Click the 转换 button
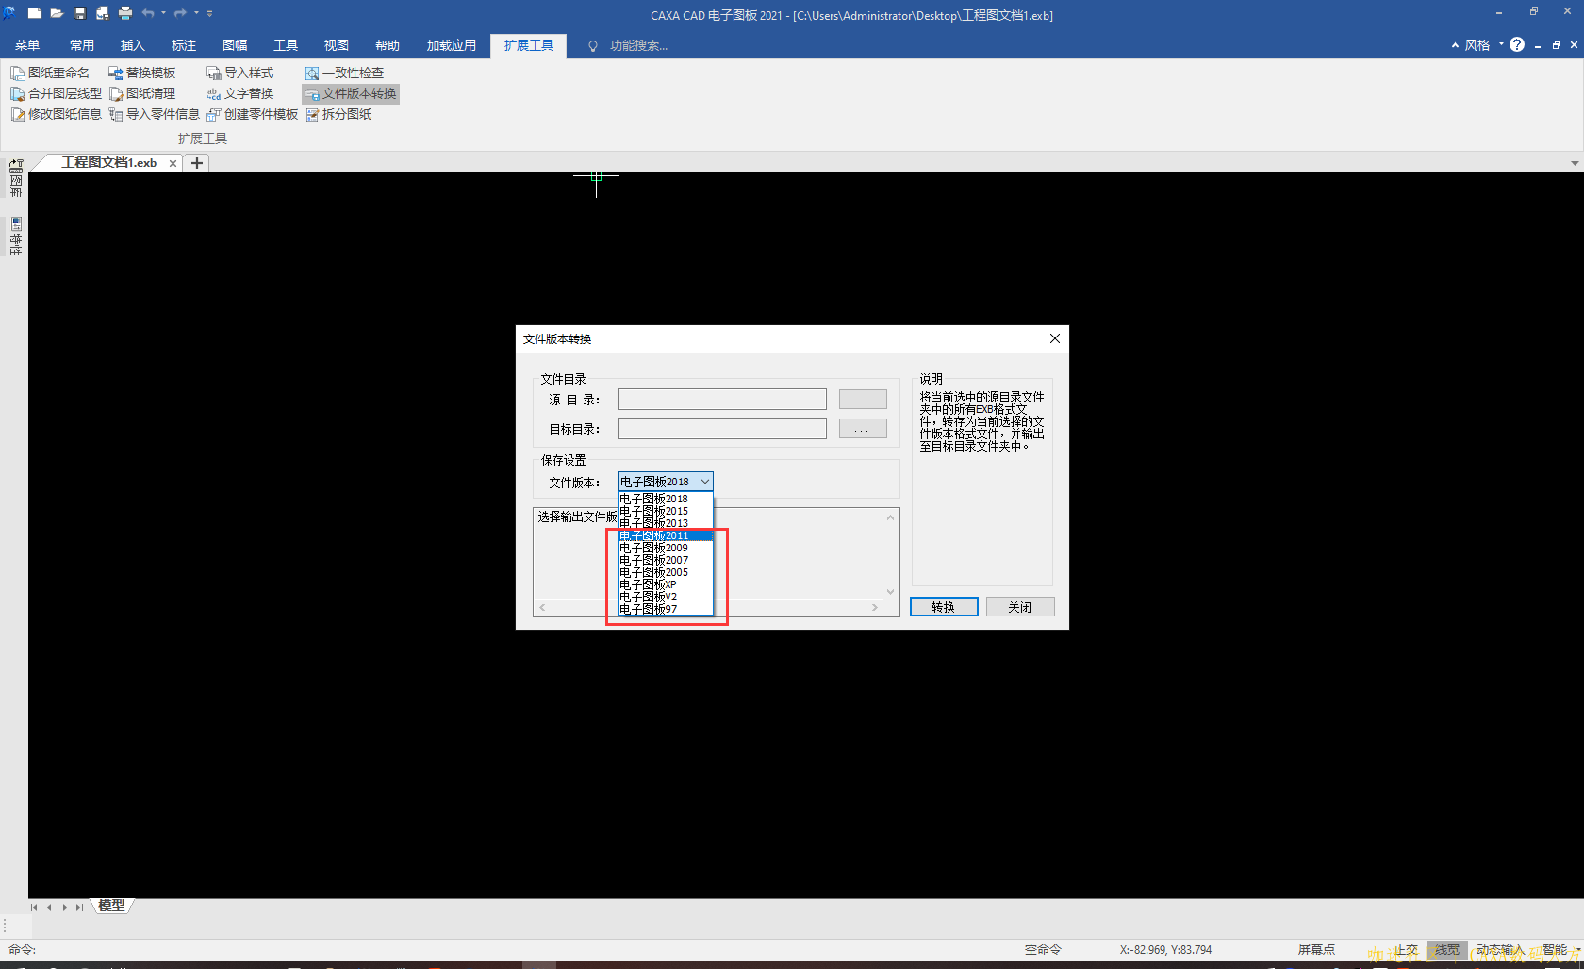Viewport: 1584px width, 969px height. [x=944, y=607]
